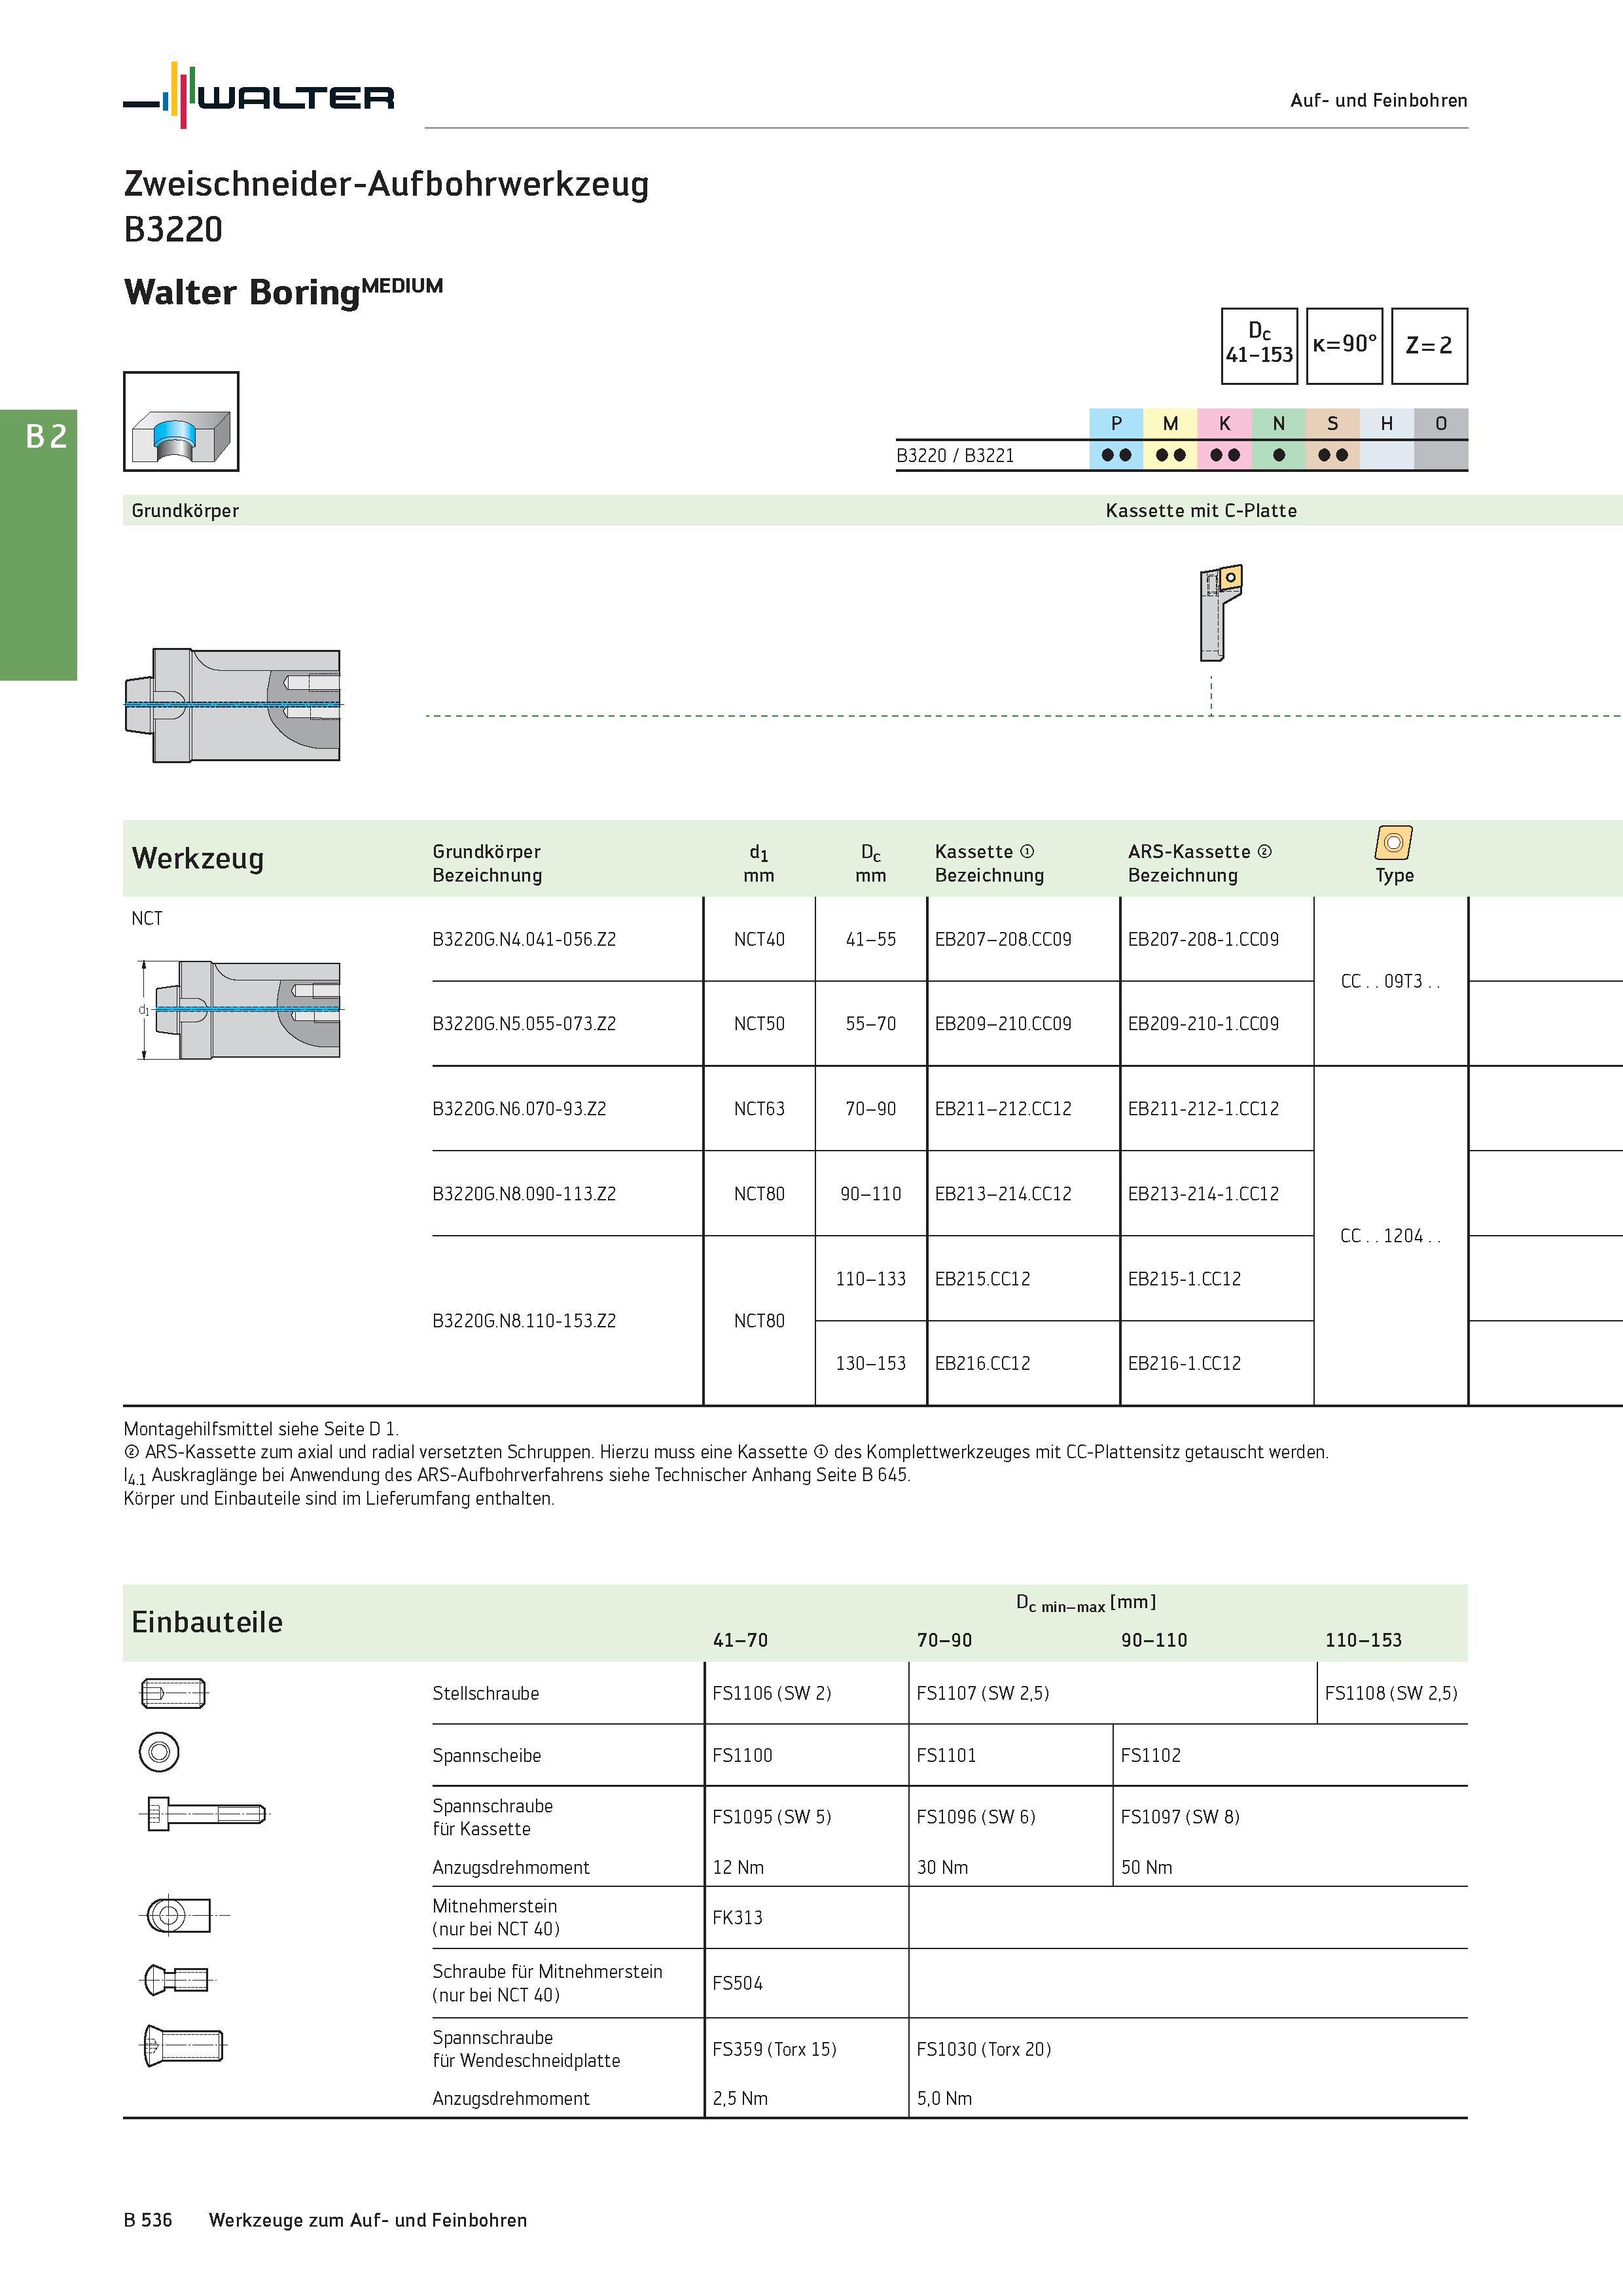Click the NCT63 d1 value

[x=759, y=1109]
